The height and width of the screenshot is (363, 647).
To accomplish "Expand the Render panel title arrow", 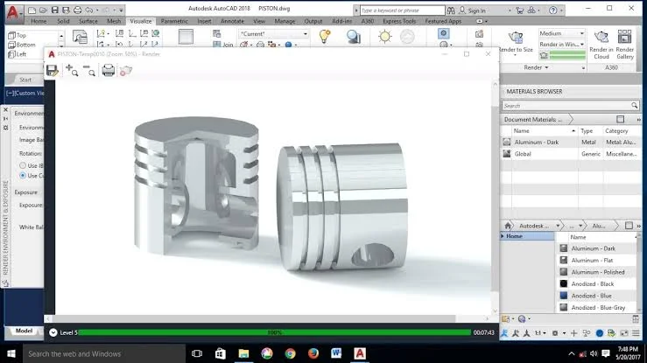I will click(x=546, y=67).
